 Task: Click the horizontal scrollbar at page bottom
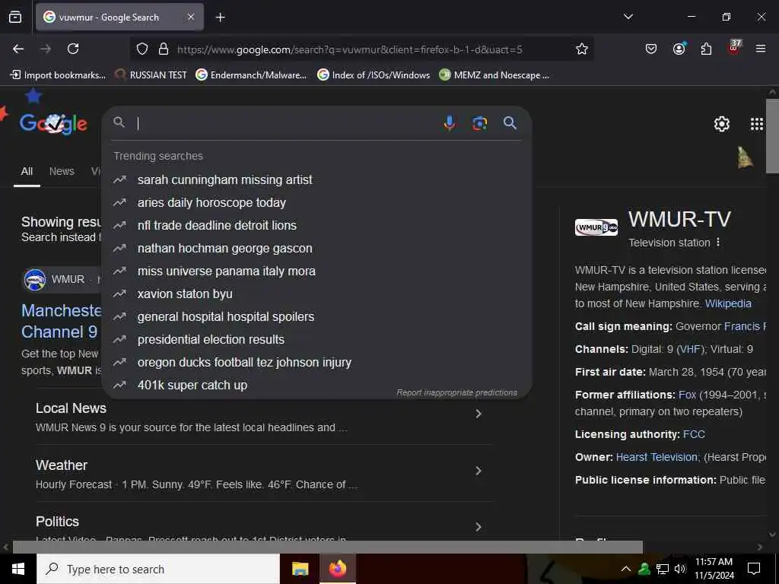pyautogui.click(x=327, y=547)
